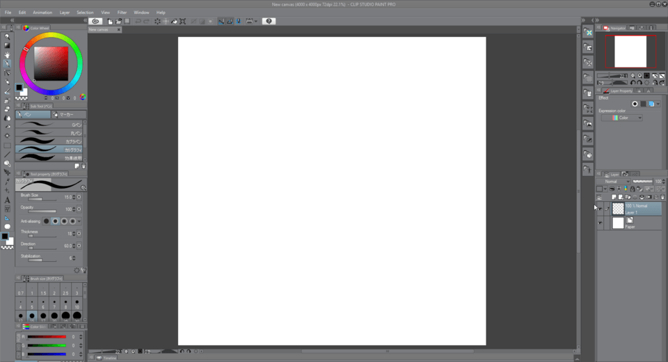Hide Layer 1 using eye icon
The image size is (668, 362).
tap(600, 208)
